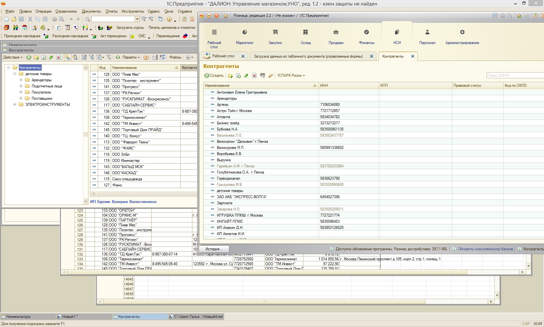
Task: Expand the Поставщики tree folder
Action: pyautogui.click(x=21, y=98)
